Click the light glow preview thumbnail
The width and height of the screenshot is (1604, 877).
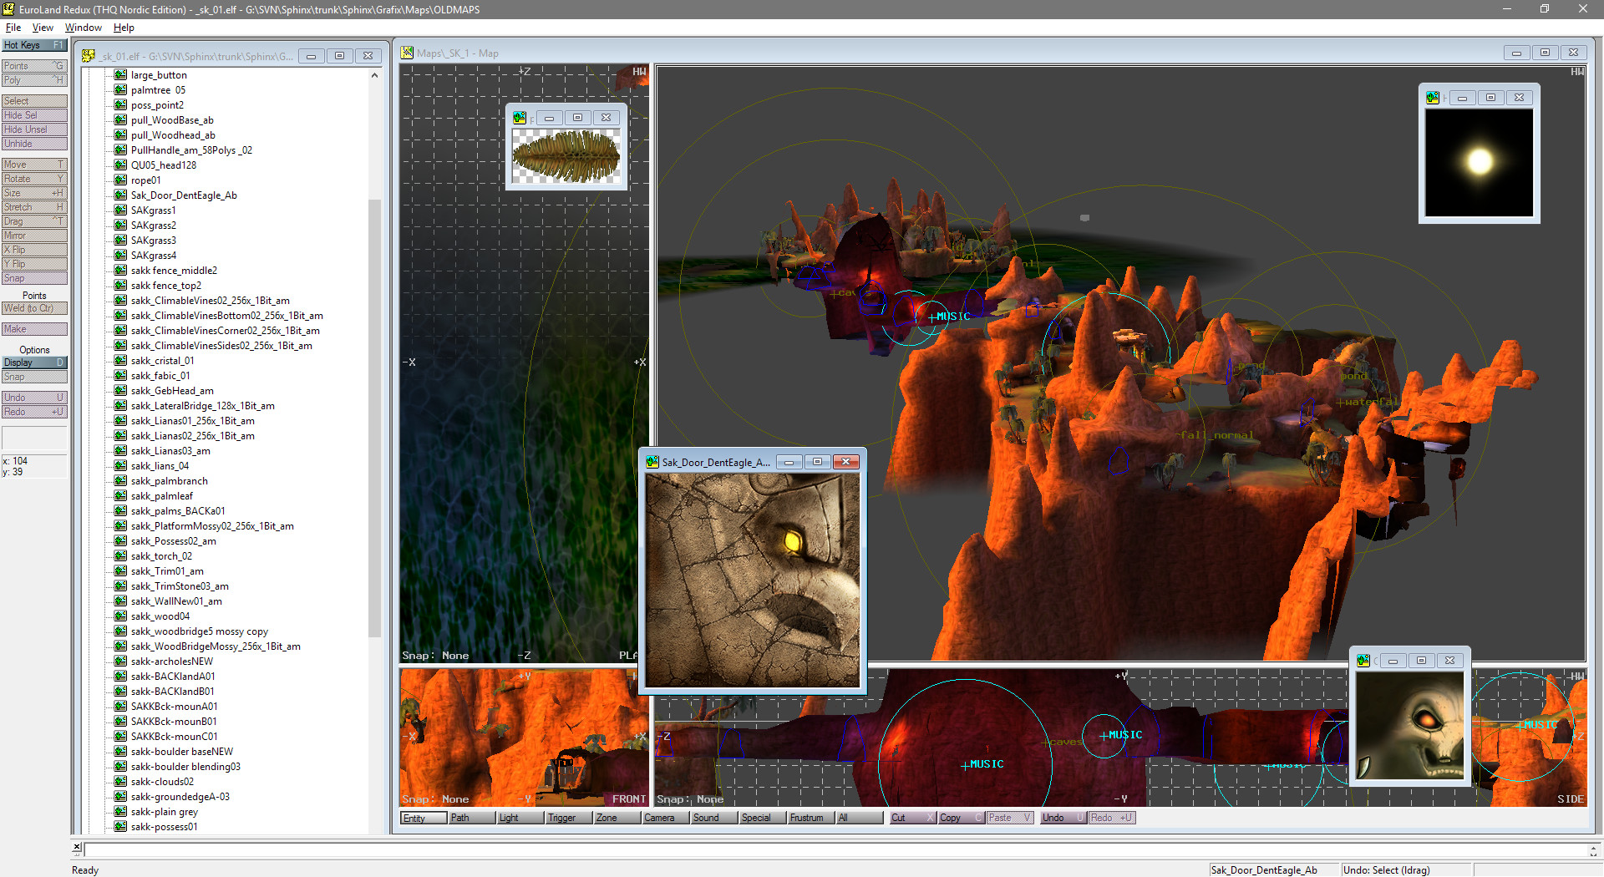pyautogui.click(x=1479, y=160)
